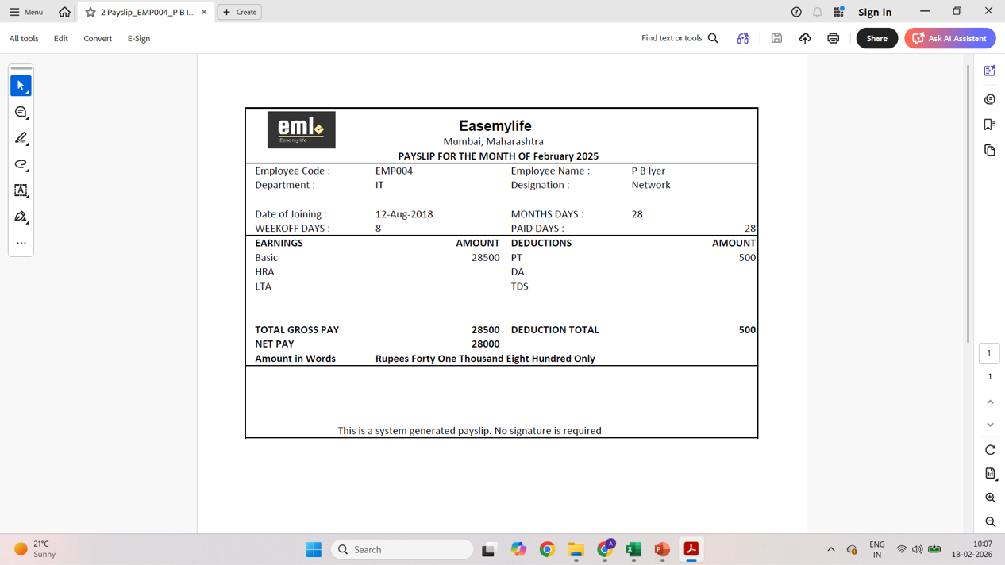Select the arrow selection tool

(x=21, y=86)
